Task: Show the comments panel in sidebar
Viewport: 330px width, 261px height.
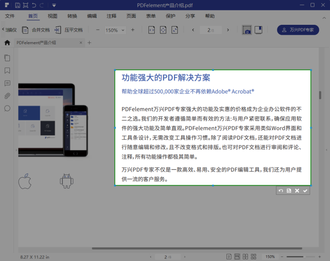Action: [7, 84]
